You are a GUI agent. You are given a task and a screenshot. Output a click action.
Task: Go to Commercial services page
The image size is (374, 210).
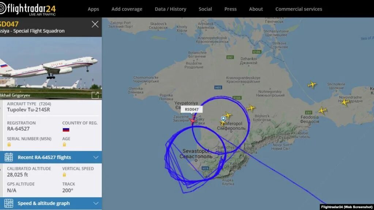[x=299, y=9]
